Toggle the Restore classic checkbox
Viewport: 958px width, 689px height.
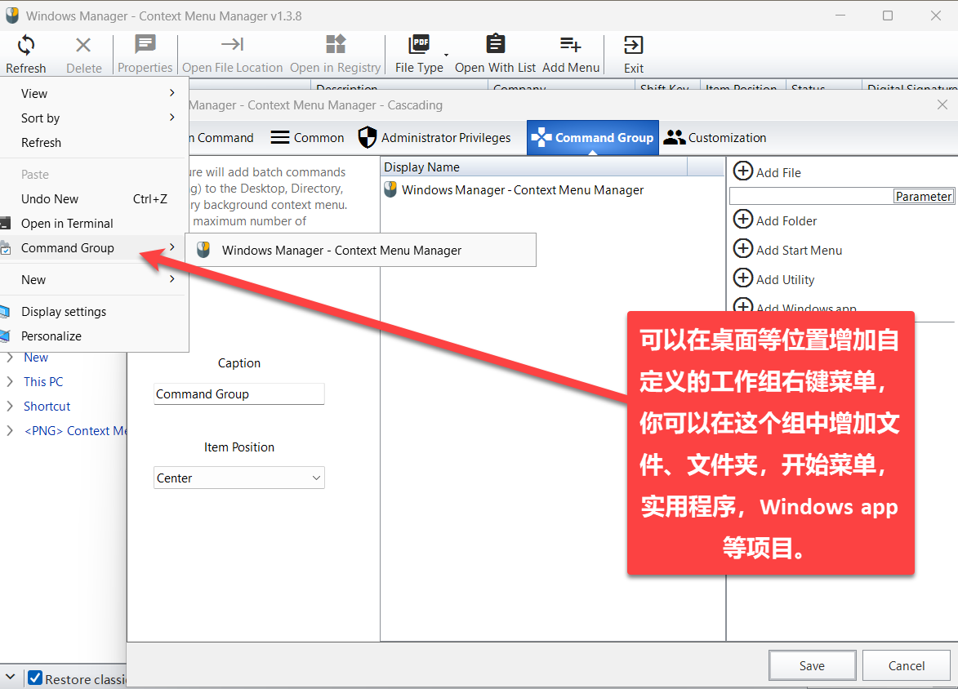(35, 678)
